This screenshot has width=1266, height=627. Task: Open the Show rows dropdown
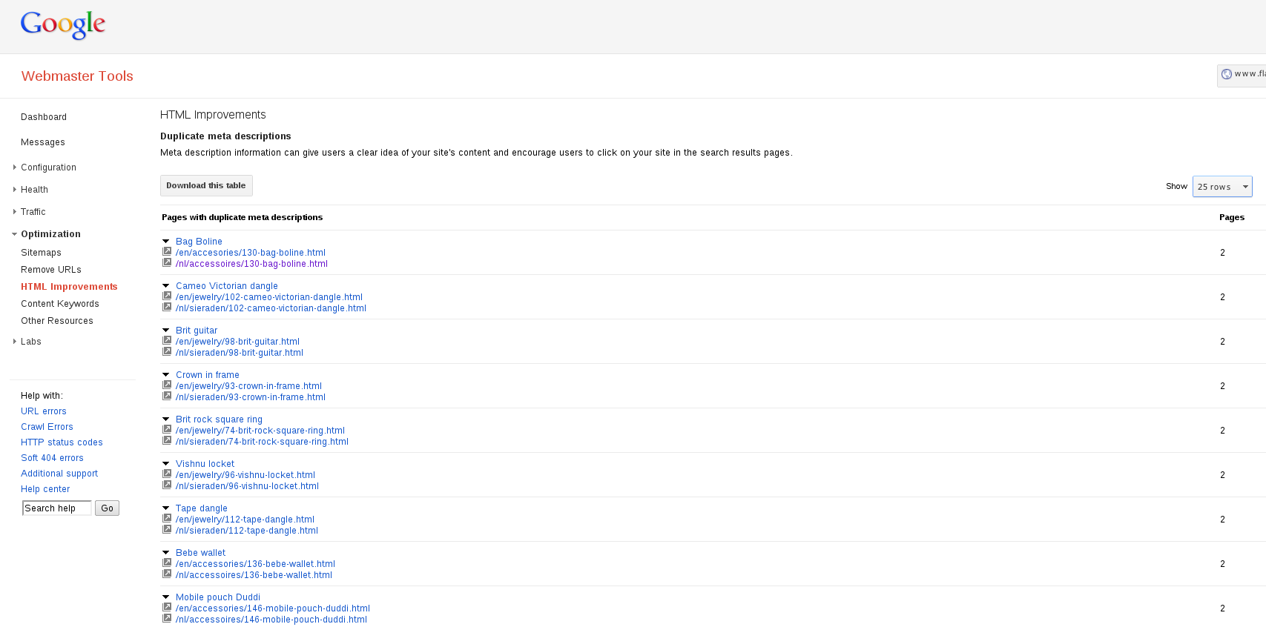click(1222, 187)
